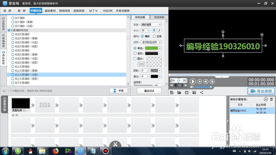Click the fast rewind double-arrow icon

tap(172, 85)
